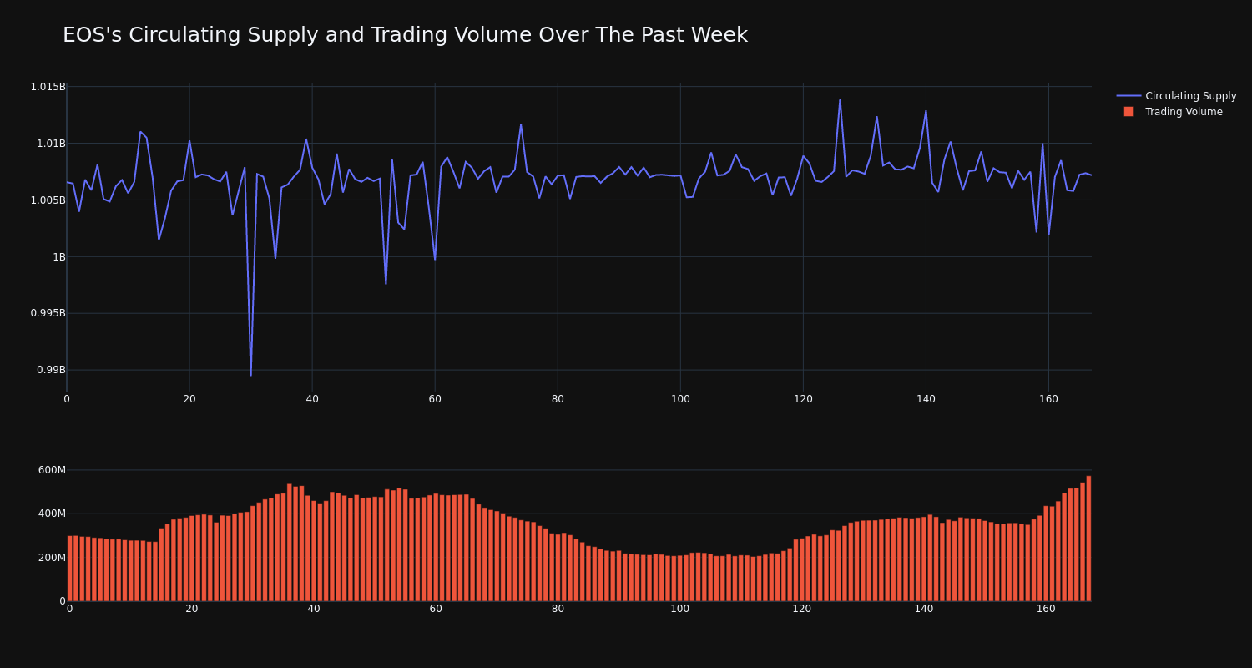
Task: Click the 1.015B y-axis label
Action: [48, 87]
